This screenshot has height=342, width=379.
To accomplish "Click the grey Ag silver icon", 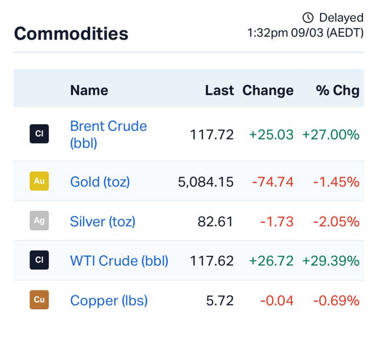I will [x=39, y=221].
